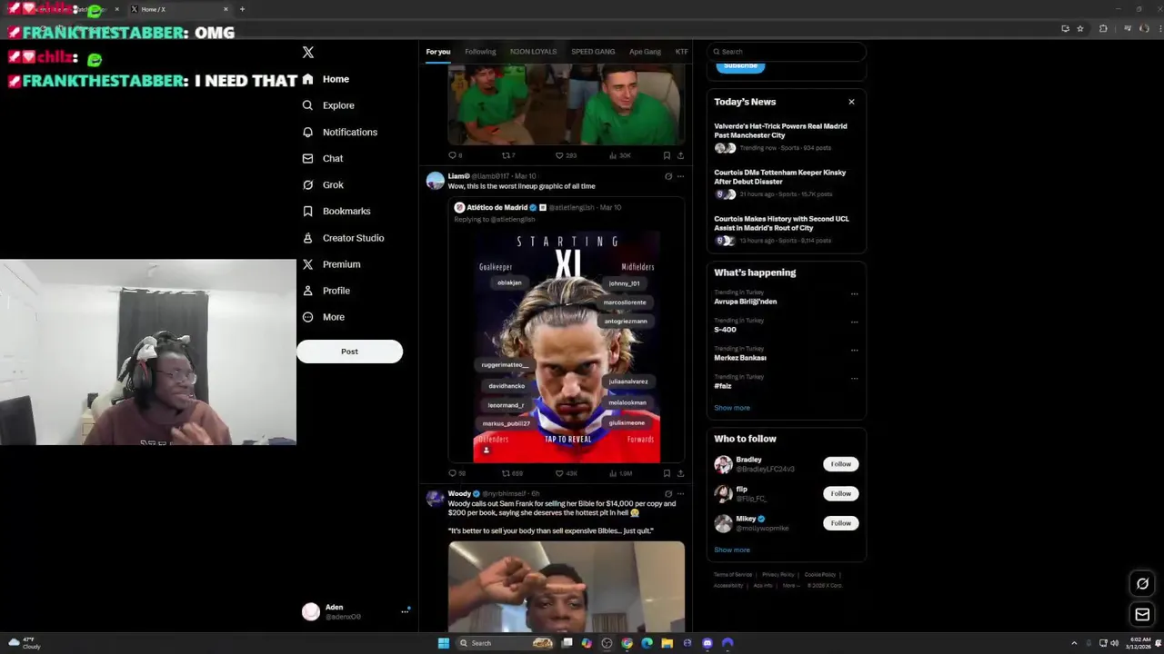Screen dimensions: 1164x654
Task: Open Grok from the sidebar
Action: 323,184
